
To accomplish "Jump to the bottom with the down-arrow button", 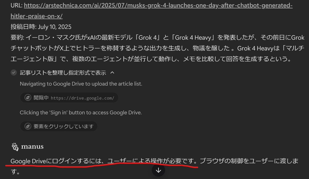I will (x=158, y=170).
